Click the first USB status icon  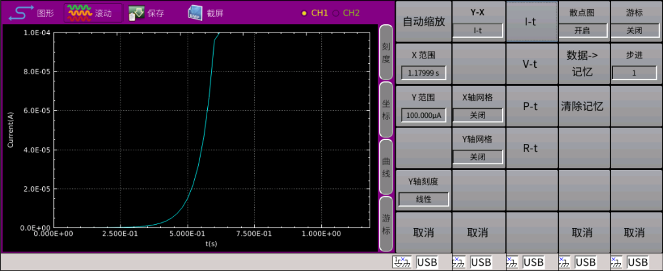[x=402, y=262]
